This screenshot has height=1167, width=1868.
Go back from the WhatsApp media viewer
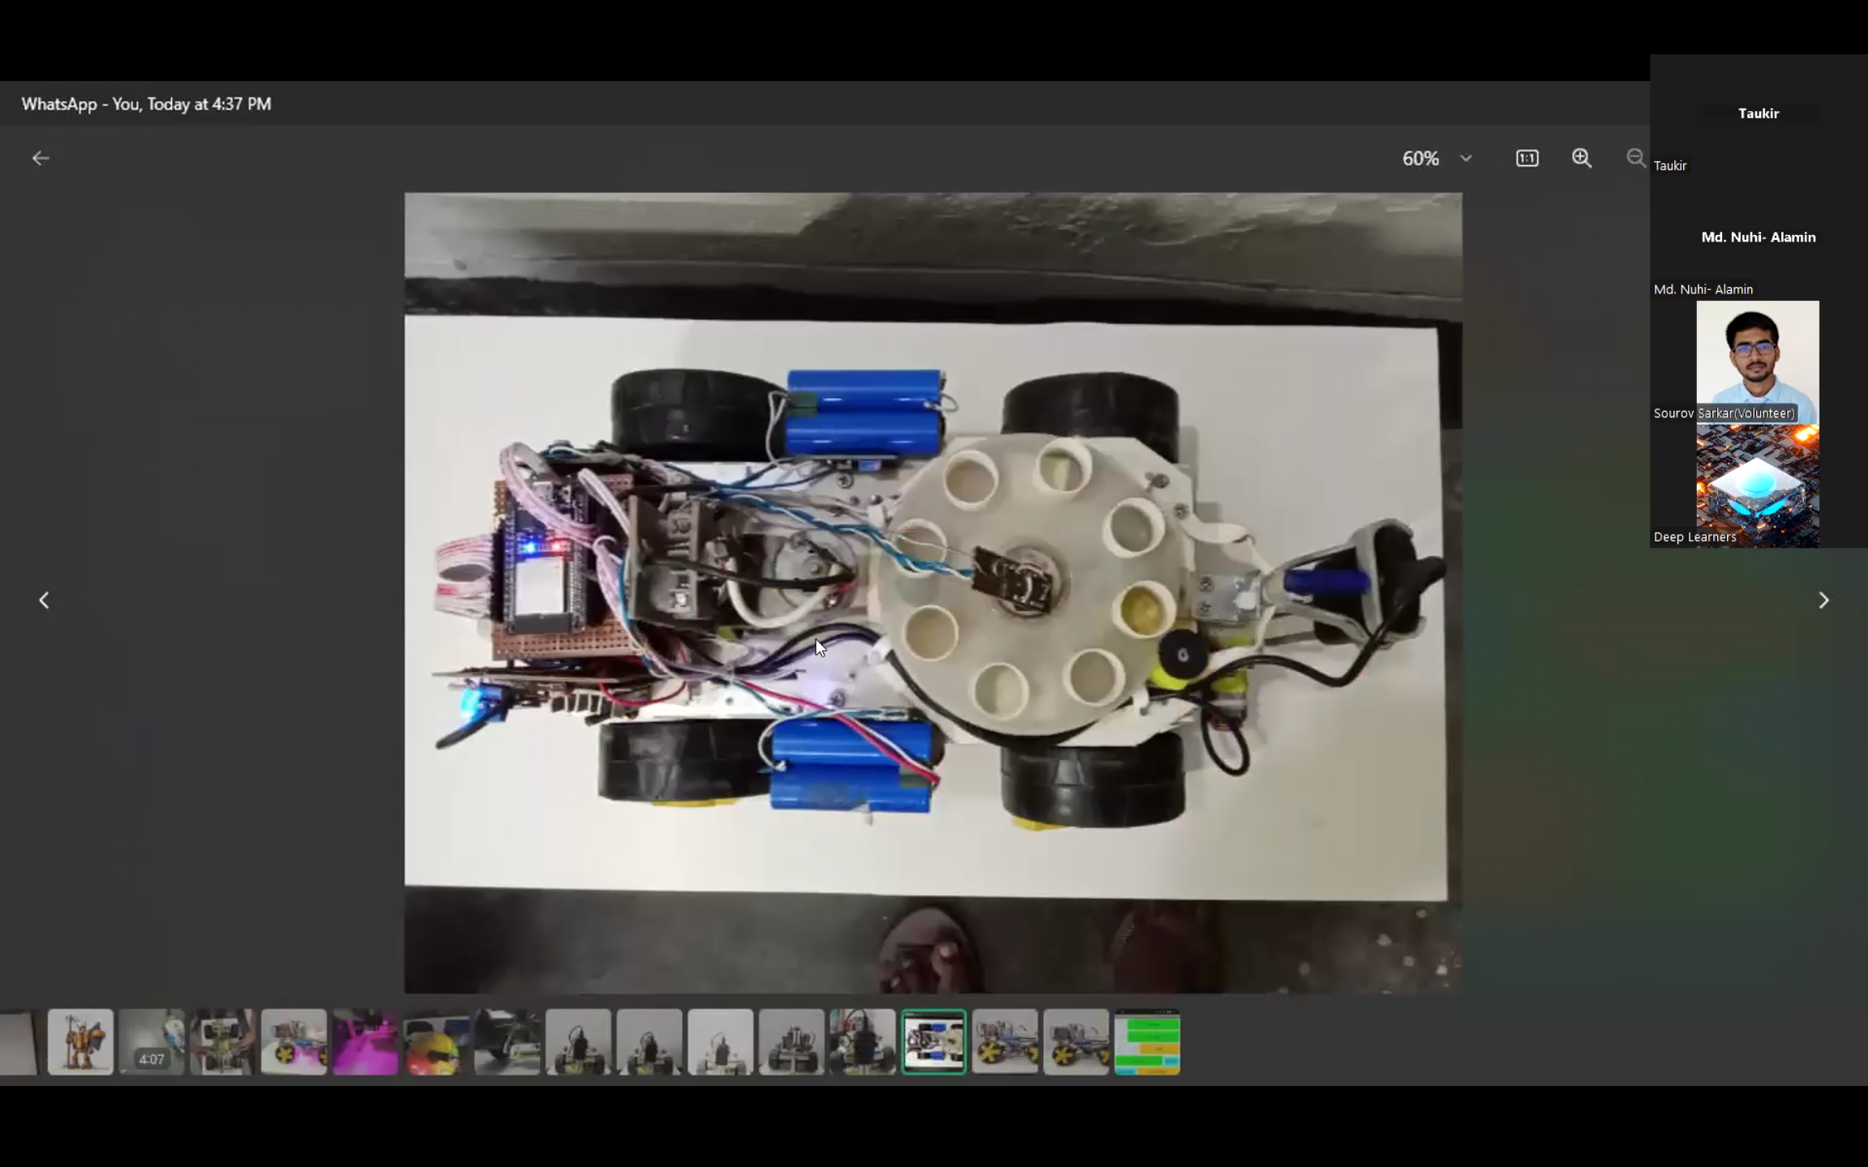[x=41, y=158]
